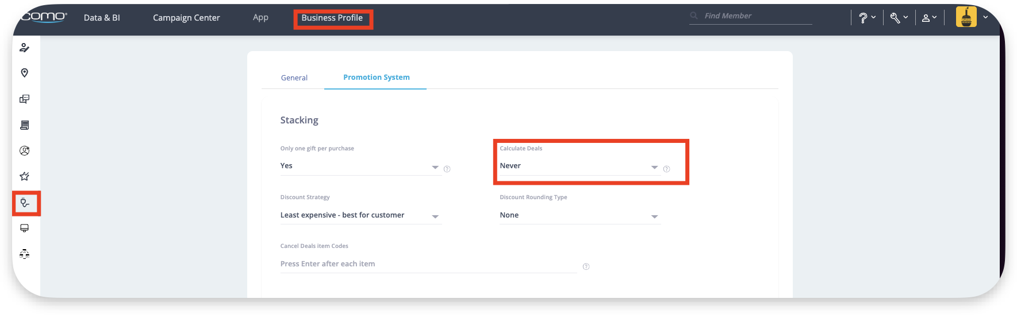Viewport: 1017px width, 318px height.
Task: Expand the Only one gift per purchase dropdown
Action: pyautogui.click(x=359, y=166)
